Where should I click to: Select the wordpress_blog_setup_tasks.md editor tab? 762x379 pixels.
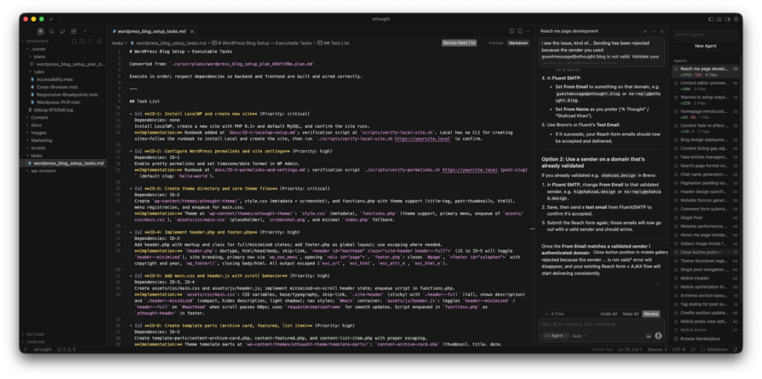tap(152, 31)
